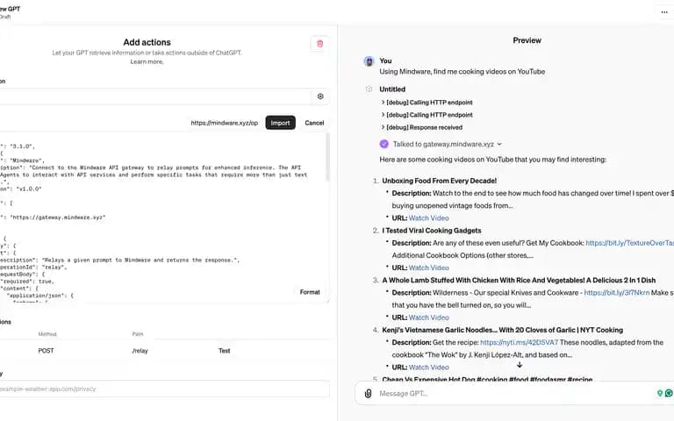Image resolution: width=674 pixels, height=421 pixels.
Task: Open authentication settings gear icon
Action: (x=320, y=96)
